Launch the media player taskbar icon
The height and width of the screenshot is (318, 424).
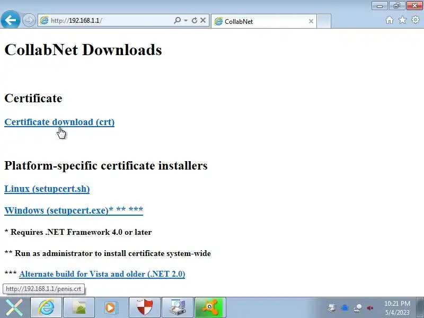point(112,307)
